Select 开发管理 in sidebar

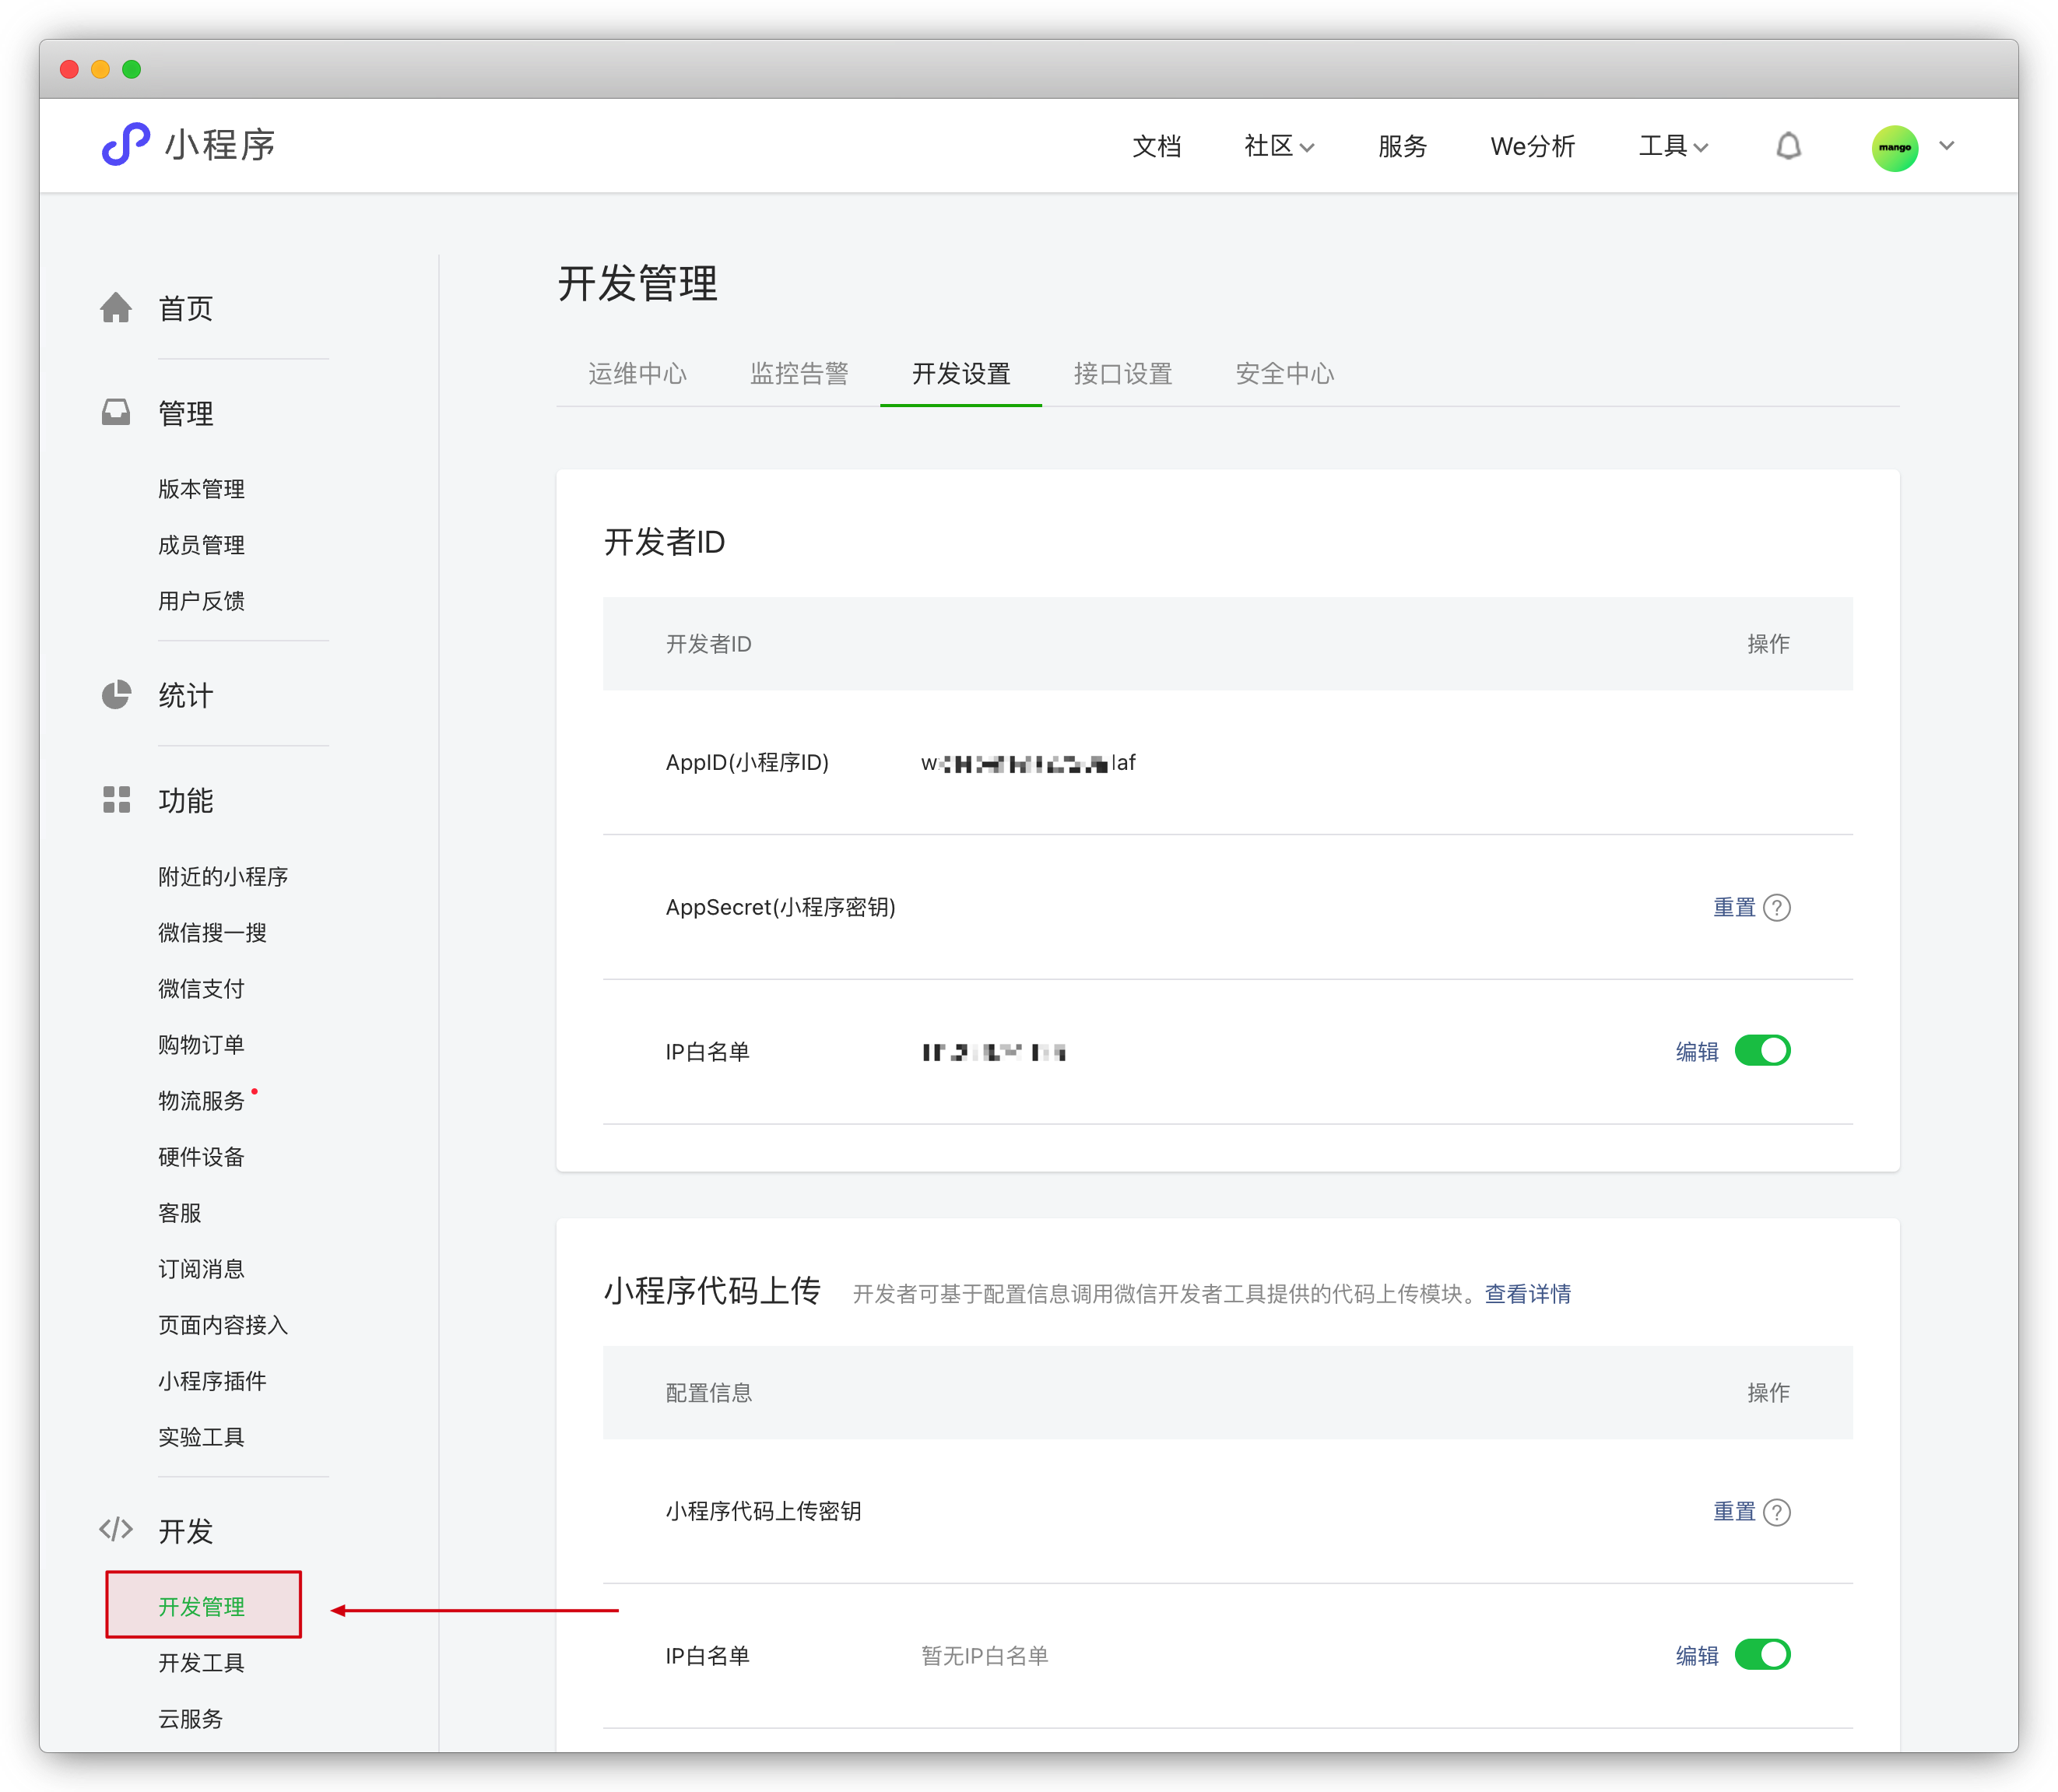point(203,1606)
